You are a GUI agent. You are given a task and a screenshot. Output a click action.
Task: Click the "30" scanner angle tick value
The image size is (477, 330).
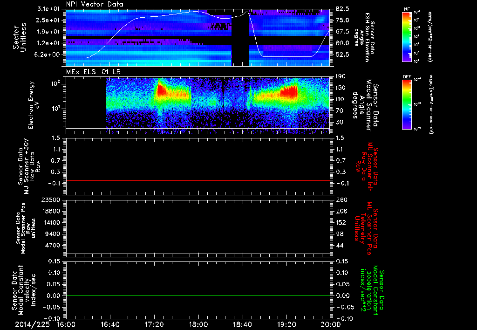click(x=339, y=122)
